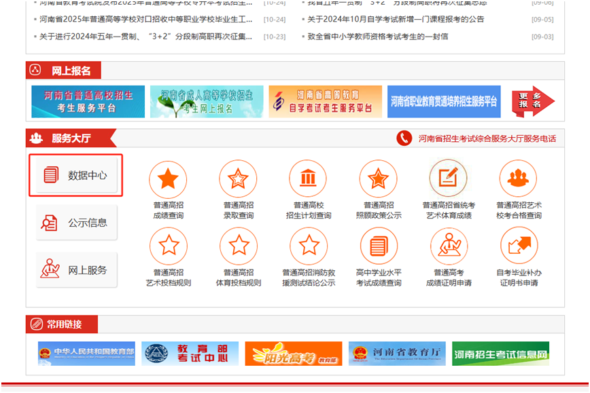Screen dimensions: 590x393
Task: Switch to the 公示信息 tab
Action: tap(76, 223)
